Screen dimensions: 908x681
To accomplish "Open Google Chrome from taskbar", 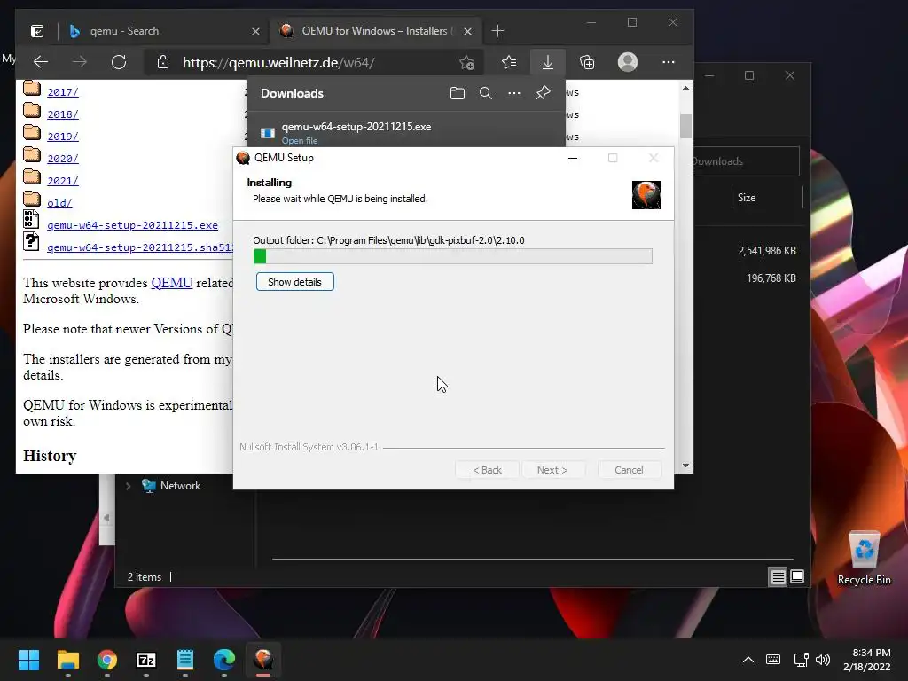I will click(107, 660).
